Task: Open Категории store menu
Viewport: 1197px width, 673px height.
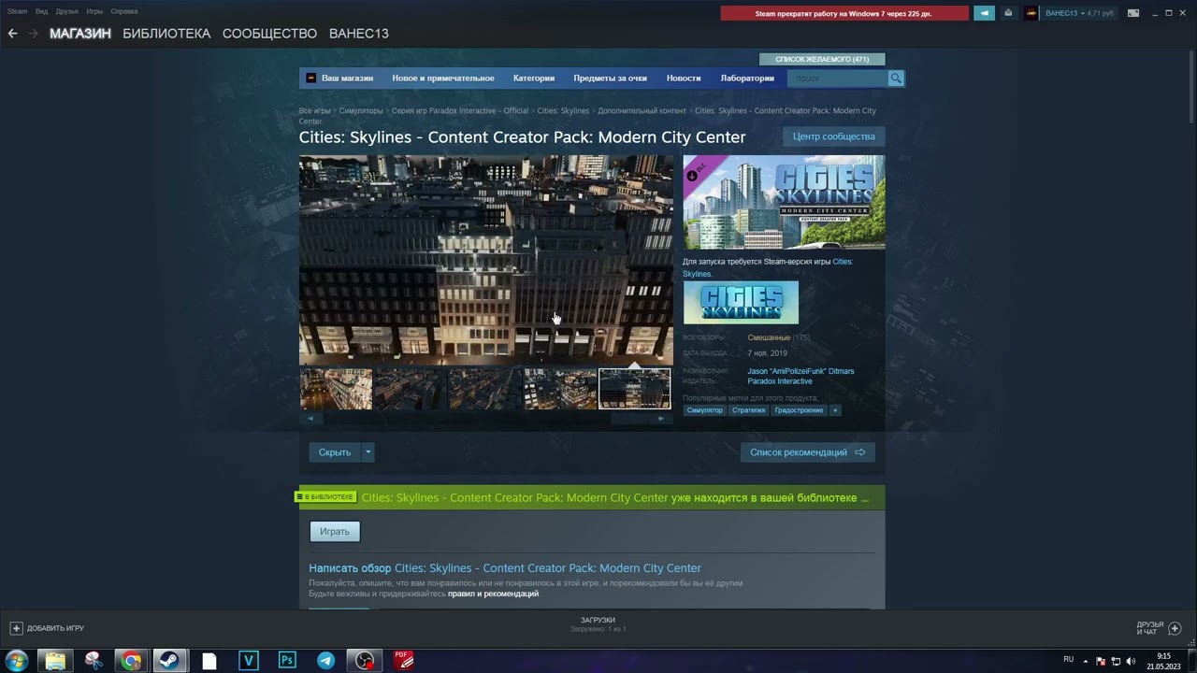Action: click(534, 79)
